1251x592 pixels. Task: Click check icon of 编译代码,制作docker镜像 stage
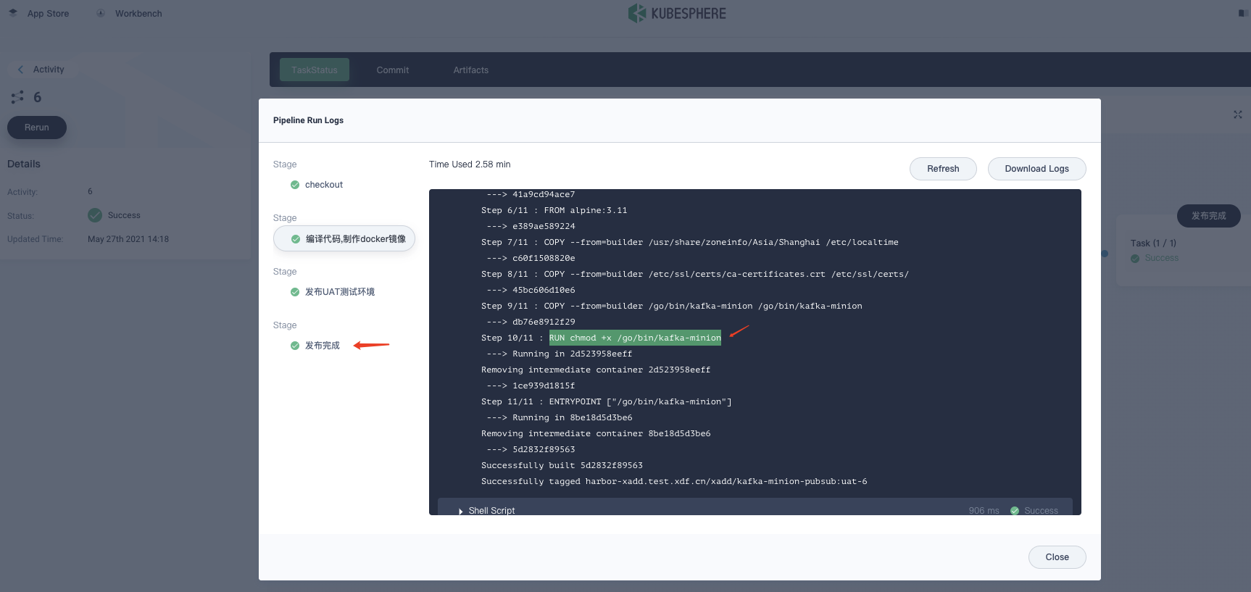click(x=296, y=239)
